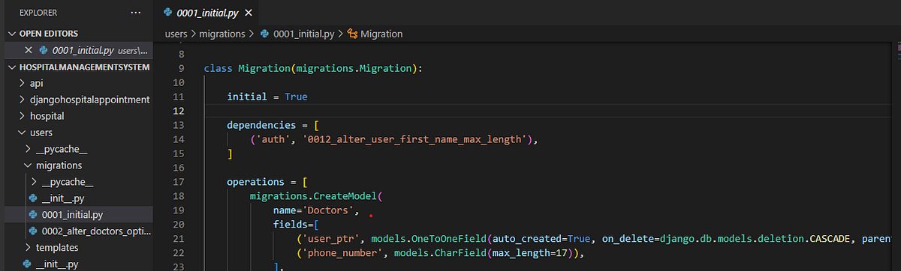
Task: Close 0001_initial.py in Open Editors list
Action: click(x=29, y=50)
